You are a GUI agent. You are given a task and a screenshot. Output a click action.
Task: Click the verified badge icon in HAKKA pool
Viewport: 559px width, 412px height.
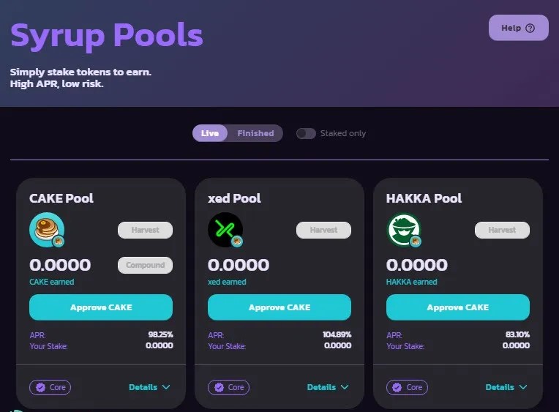[397, 387]
